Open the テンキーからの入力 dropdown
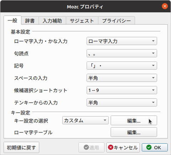171x155 pixels. click(x=122, y=102)
